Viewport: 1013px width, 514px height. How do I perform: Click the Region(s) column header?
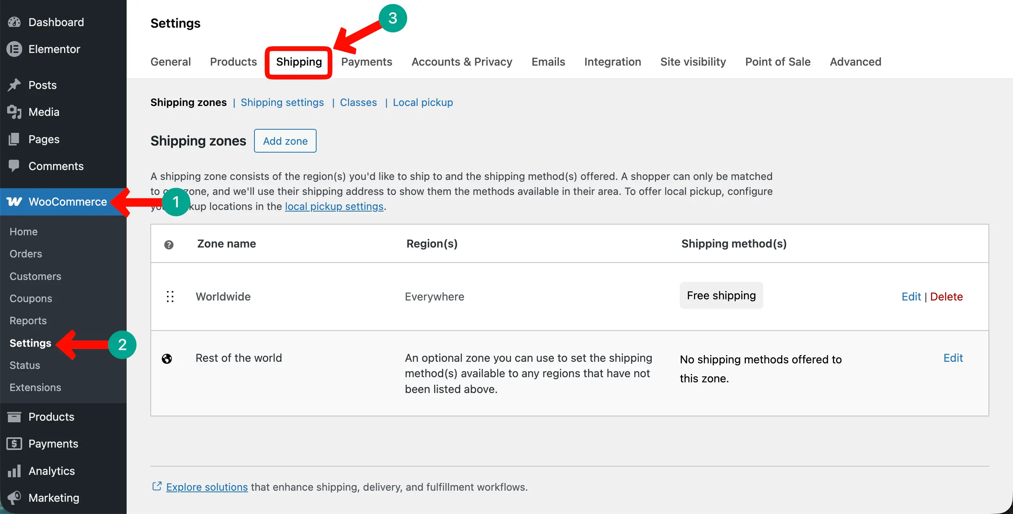click(x=432, y=244)
